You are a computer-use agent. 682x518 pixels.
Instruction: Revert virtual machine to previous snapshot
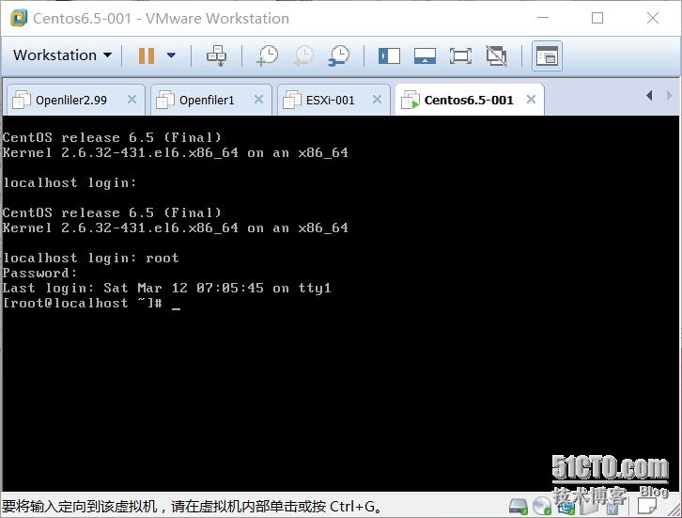coord(303,55)
